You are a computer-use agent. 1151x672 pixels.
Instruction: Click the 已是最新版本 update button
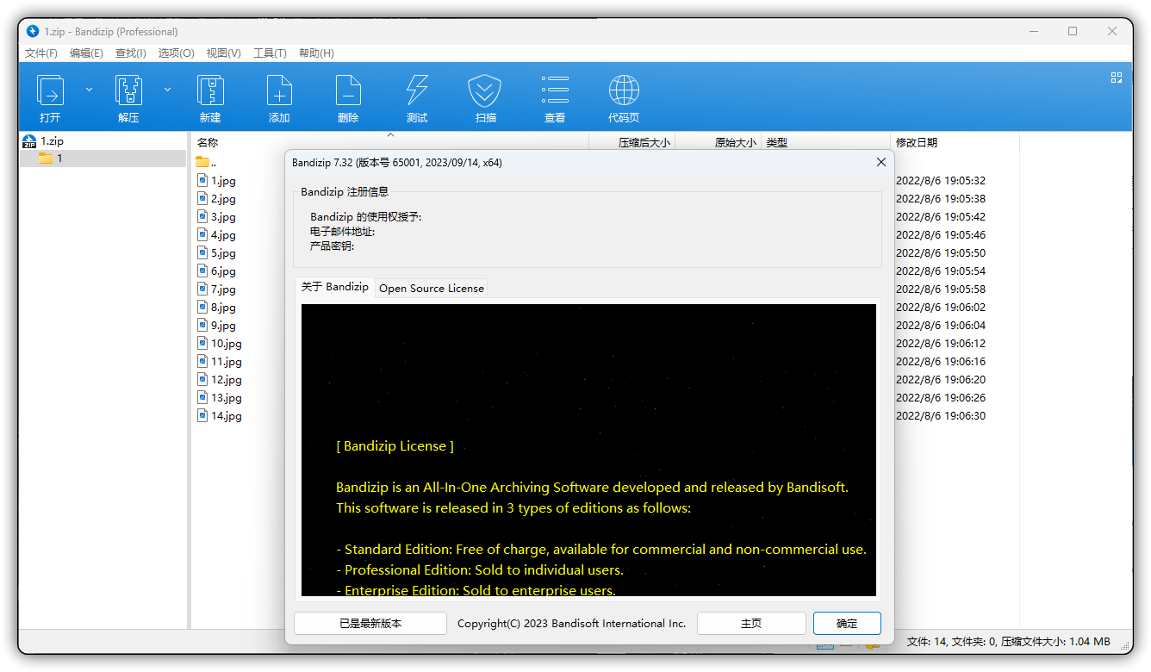coord(370,623)
